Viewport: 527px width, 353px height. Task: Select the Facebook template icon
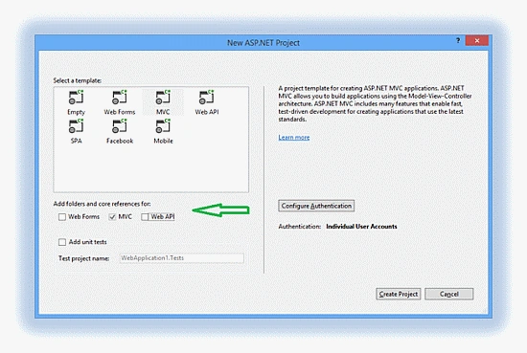(x=120, y=126)
